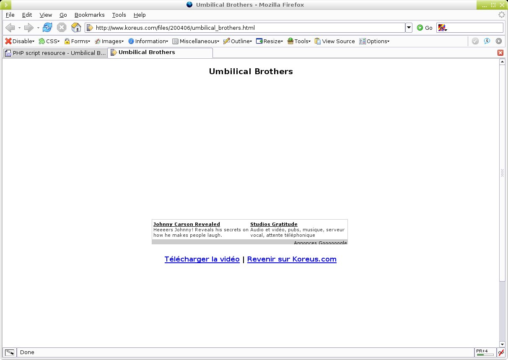508x360 pixels.
Task: Go back with the Back arrow
Action: (x=10, y=28)
